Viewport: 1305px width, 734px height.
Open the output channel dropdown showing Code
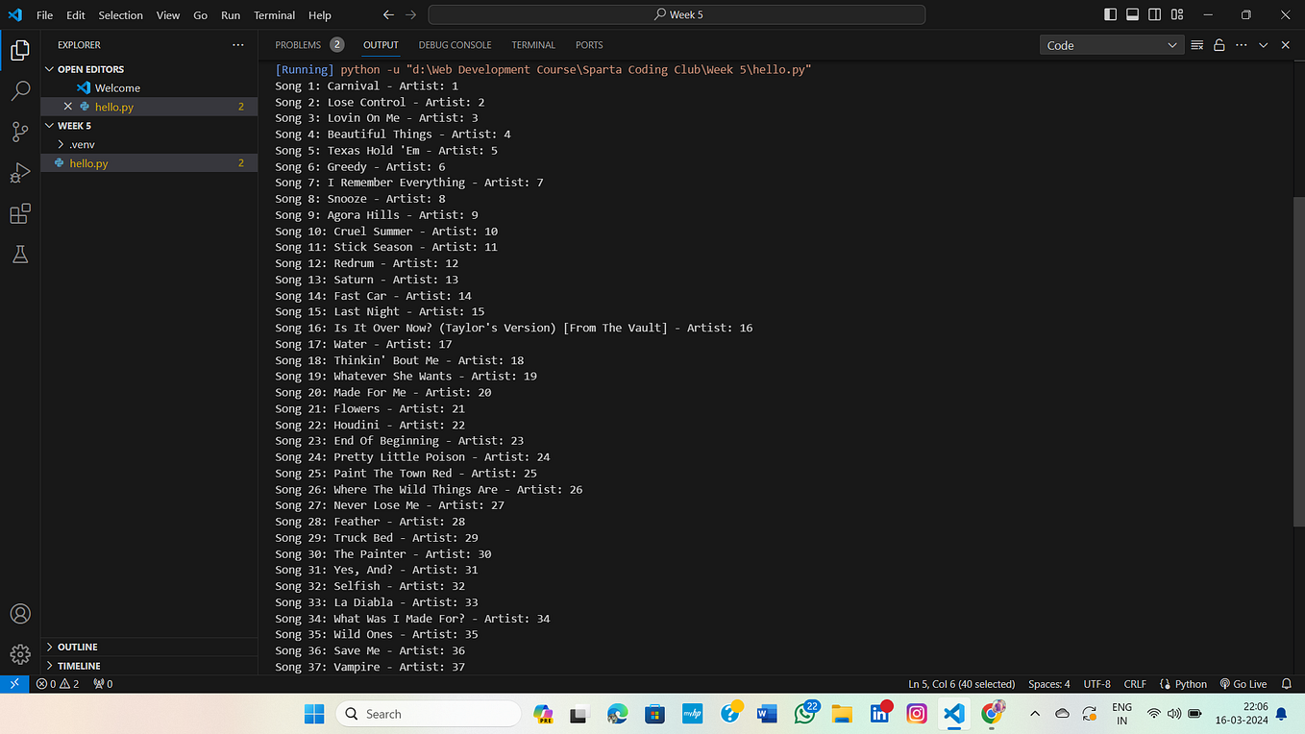[x=1111, y=44]
